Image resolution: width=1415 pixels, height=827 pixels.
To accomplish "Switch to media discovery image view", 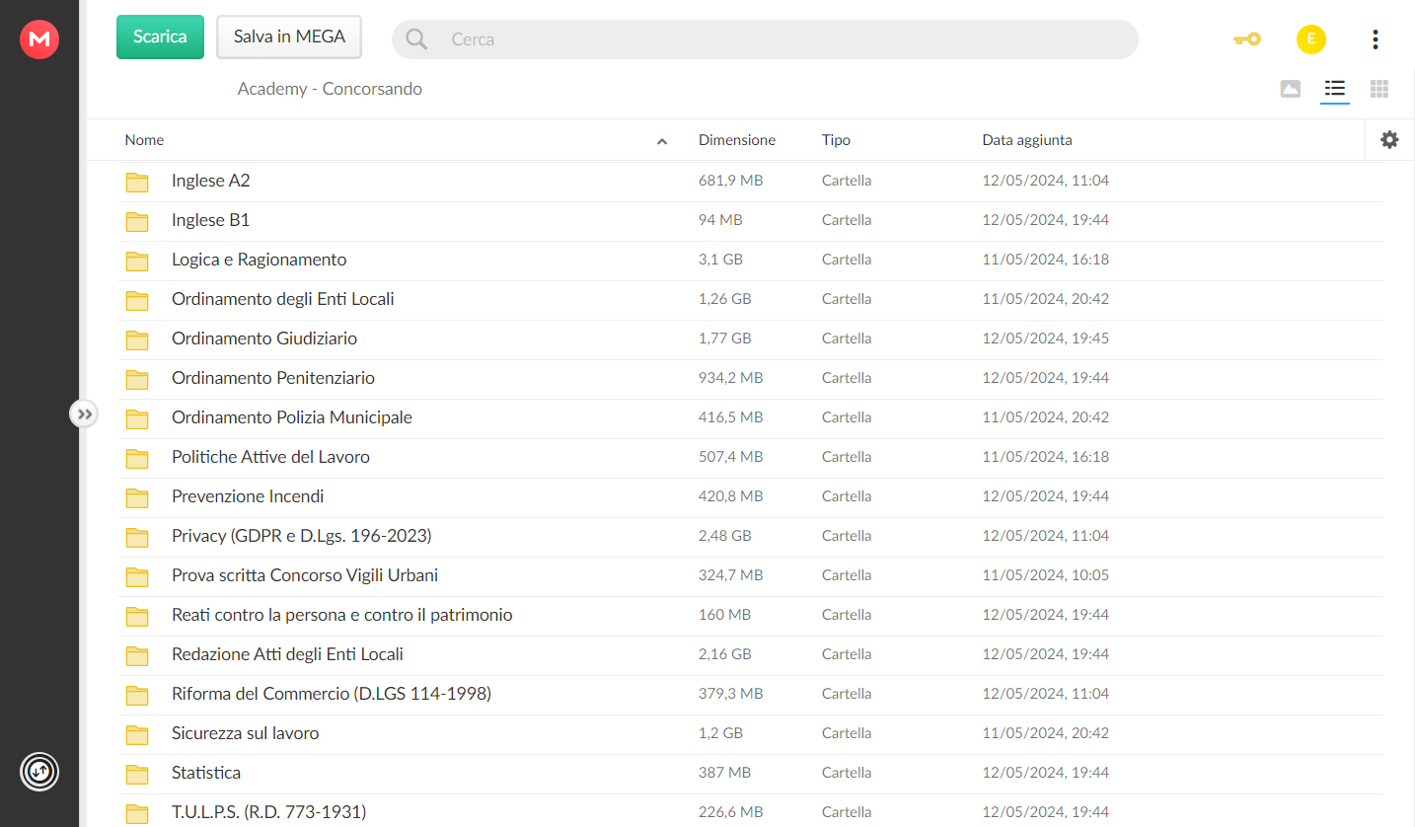I will click(x=1290, y=89).
